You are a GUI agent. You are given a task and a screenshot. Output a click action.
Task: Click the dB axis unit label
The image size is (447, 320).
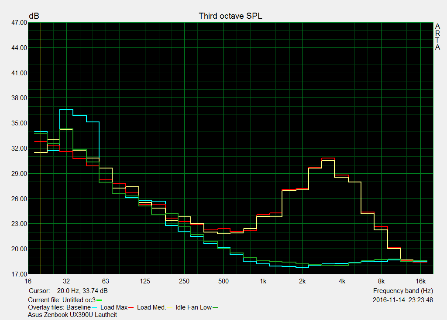(x=34, y=16)
